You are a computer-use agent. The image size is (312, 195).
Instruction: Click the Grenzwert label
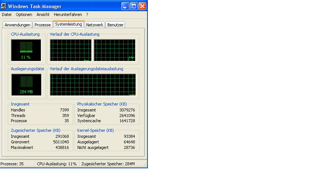(x=20, y=142)
